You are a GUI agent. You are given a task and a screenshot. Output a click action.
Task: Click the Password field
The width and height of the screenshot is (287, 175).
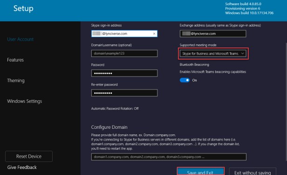tap(124, 73)
